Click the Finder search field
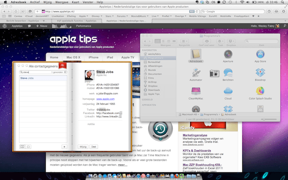 tap(262, 41)
